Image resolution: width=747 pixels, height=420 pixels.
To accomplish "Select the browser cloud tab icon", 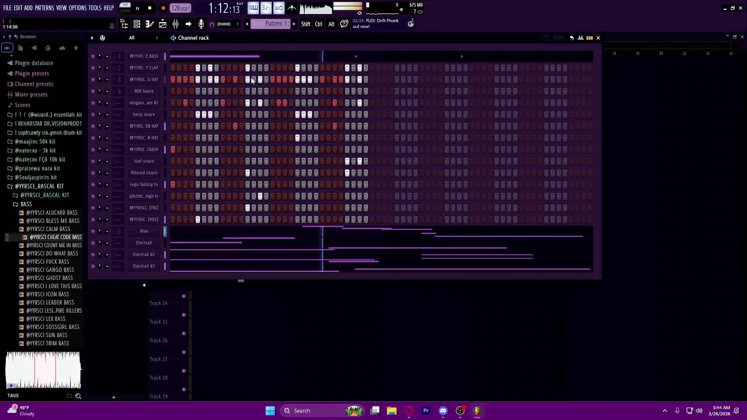I will 62,48.
